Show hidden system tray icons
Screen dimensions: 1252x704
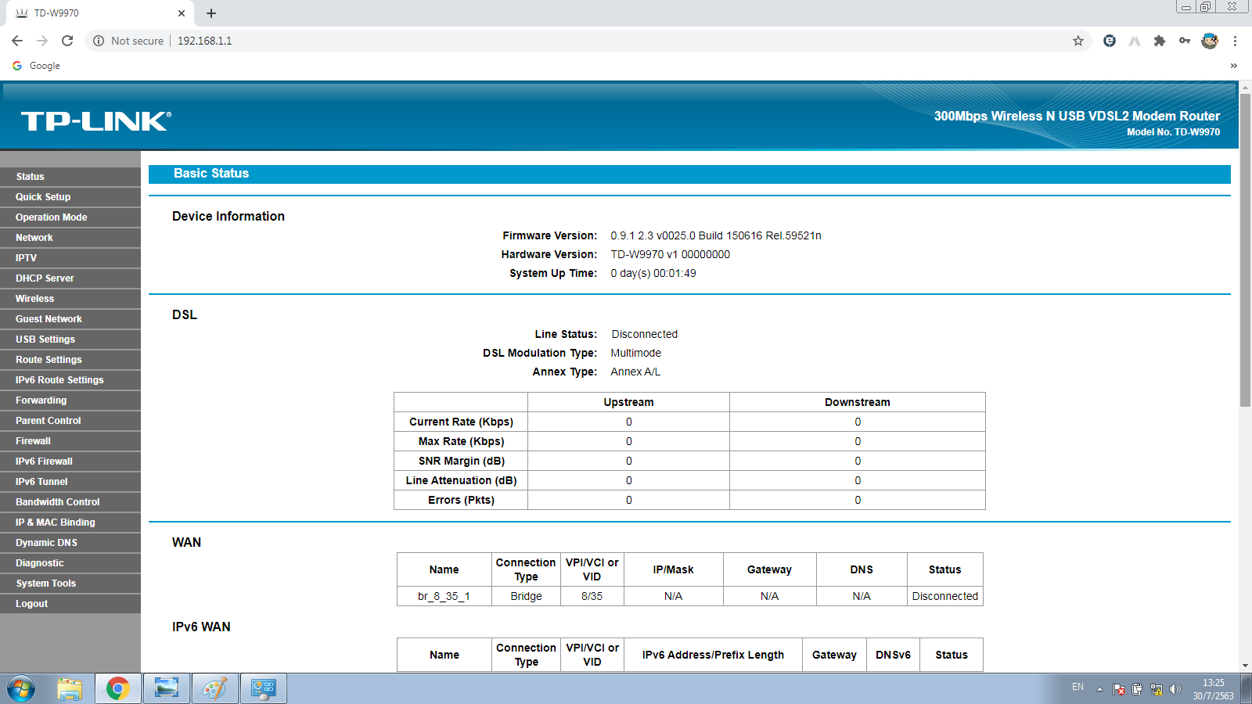pyautogui.click(x=1099, y=689)
